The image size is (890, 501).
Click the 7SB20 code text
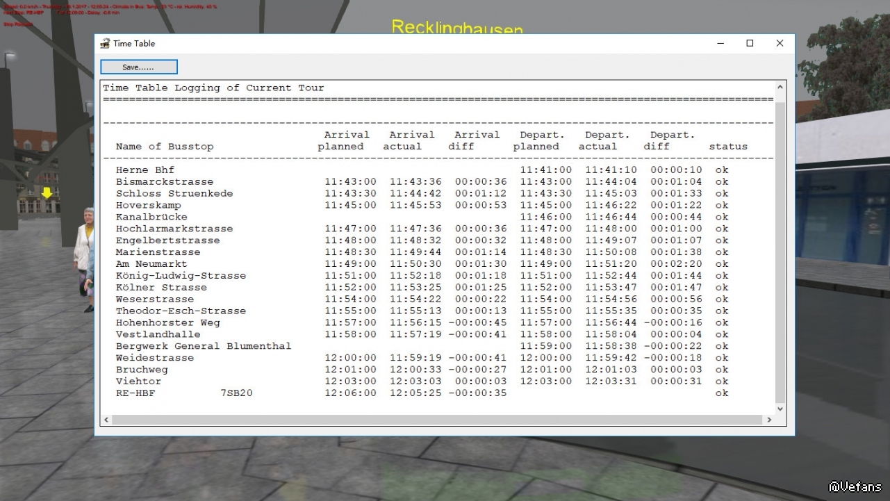pyautogui.click(x=236, y=393)
